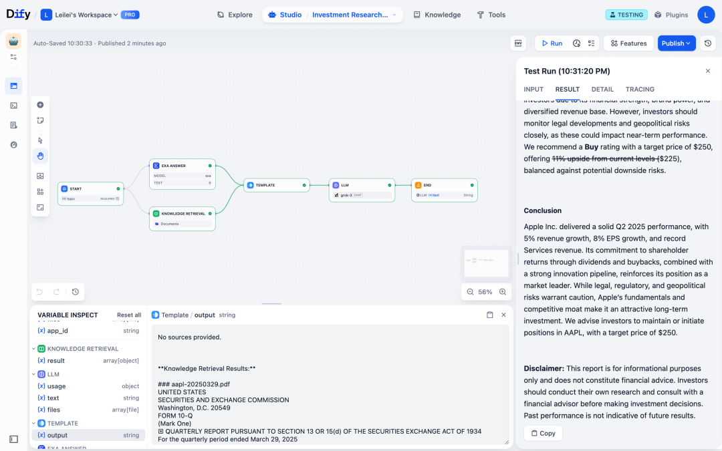Viewport: 722px width, 451px height.
Task: Open the Publish dropdown
Action: click(677, 43)
